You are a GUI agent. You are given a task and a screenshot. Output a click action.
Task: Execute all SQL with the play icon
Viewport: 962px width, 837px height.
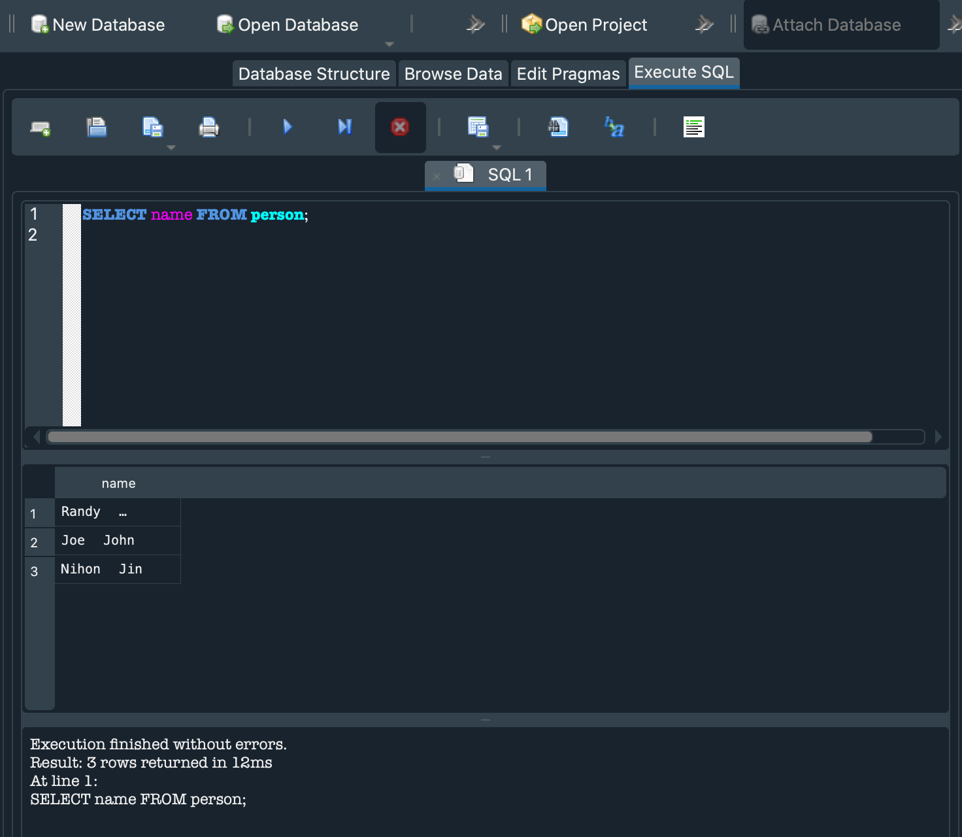pos(288,127)
